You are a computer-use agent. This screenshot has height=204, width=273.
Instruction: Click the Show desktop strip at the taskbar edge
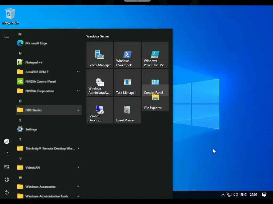272,195
